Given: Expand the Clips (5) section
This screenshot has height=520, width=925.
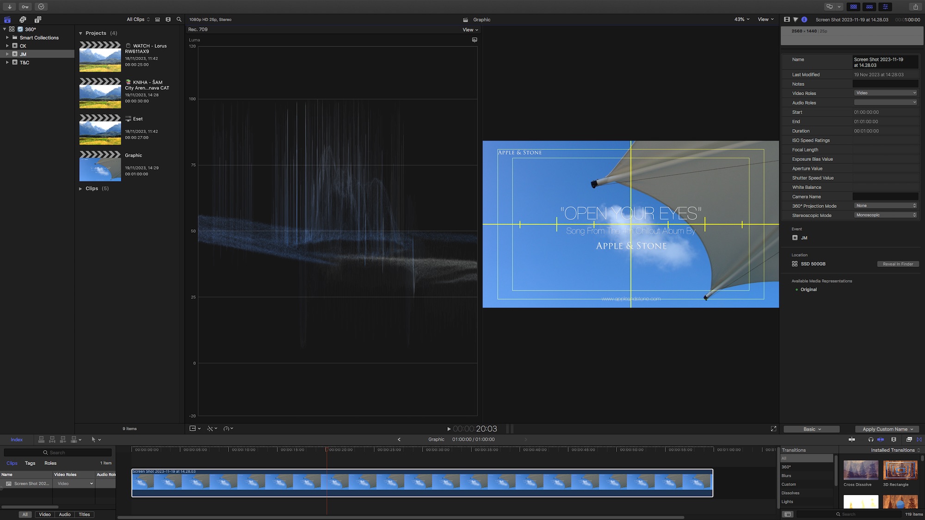Looking at the screenshot, I should (x=80, y=189).
